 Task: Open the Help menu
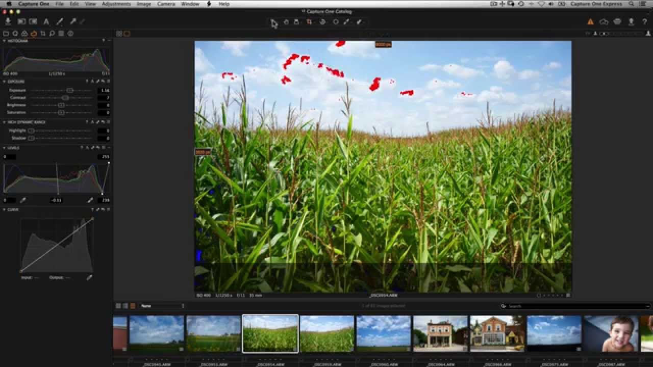(224, 4)
